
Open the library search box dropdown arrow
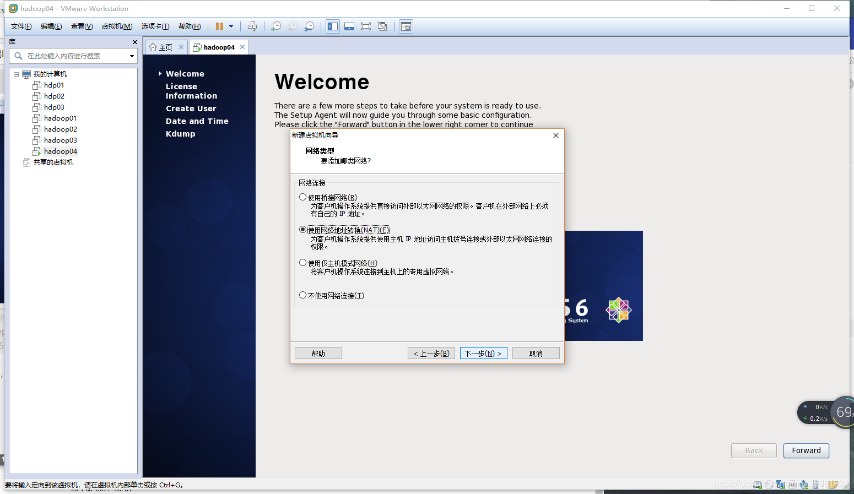132,56
